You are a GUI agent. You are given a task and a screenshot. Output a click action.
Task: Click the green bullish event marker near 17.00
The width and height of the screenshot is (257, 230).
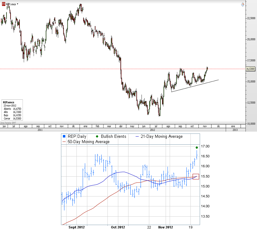pyautogui.click(x=197, y=147)
